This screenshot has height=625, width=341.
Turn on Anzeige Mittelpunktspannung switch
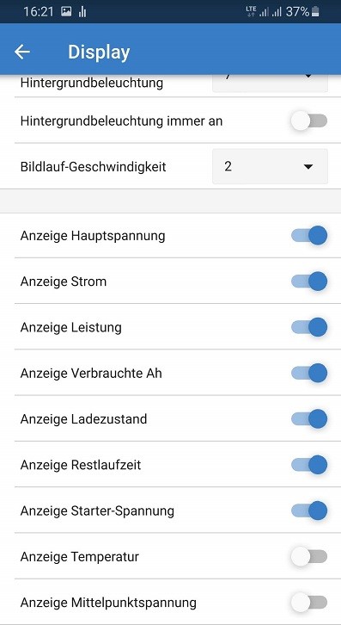click(x=309, y=603)
